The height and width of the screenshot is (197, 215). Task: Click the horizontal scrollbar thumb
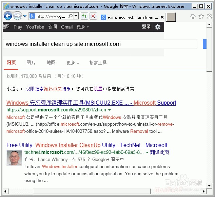point(92,191)
